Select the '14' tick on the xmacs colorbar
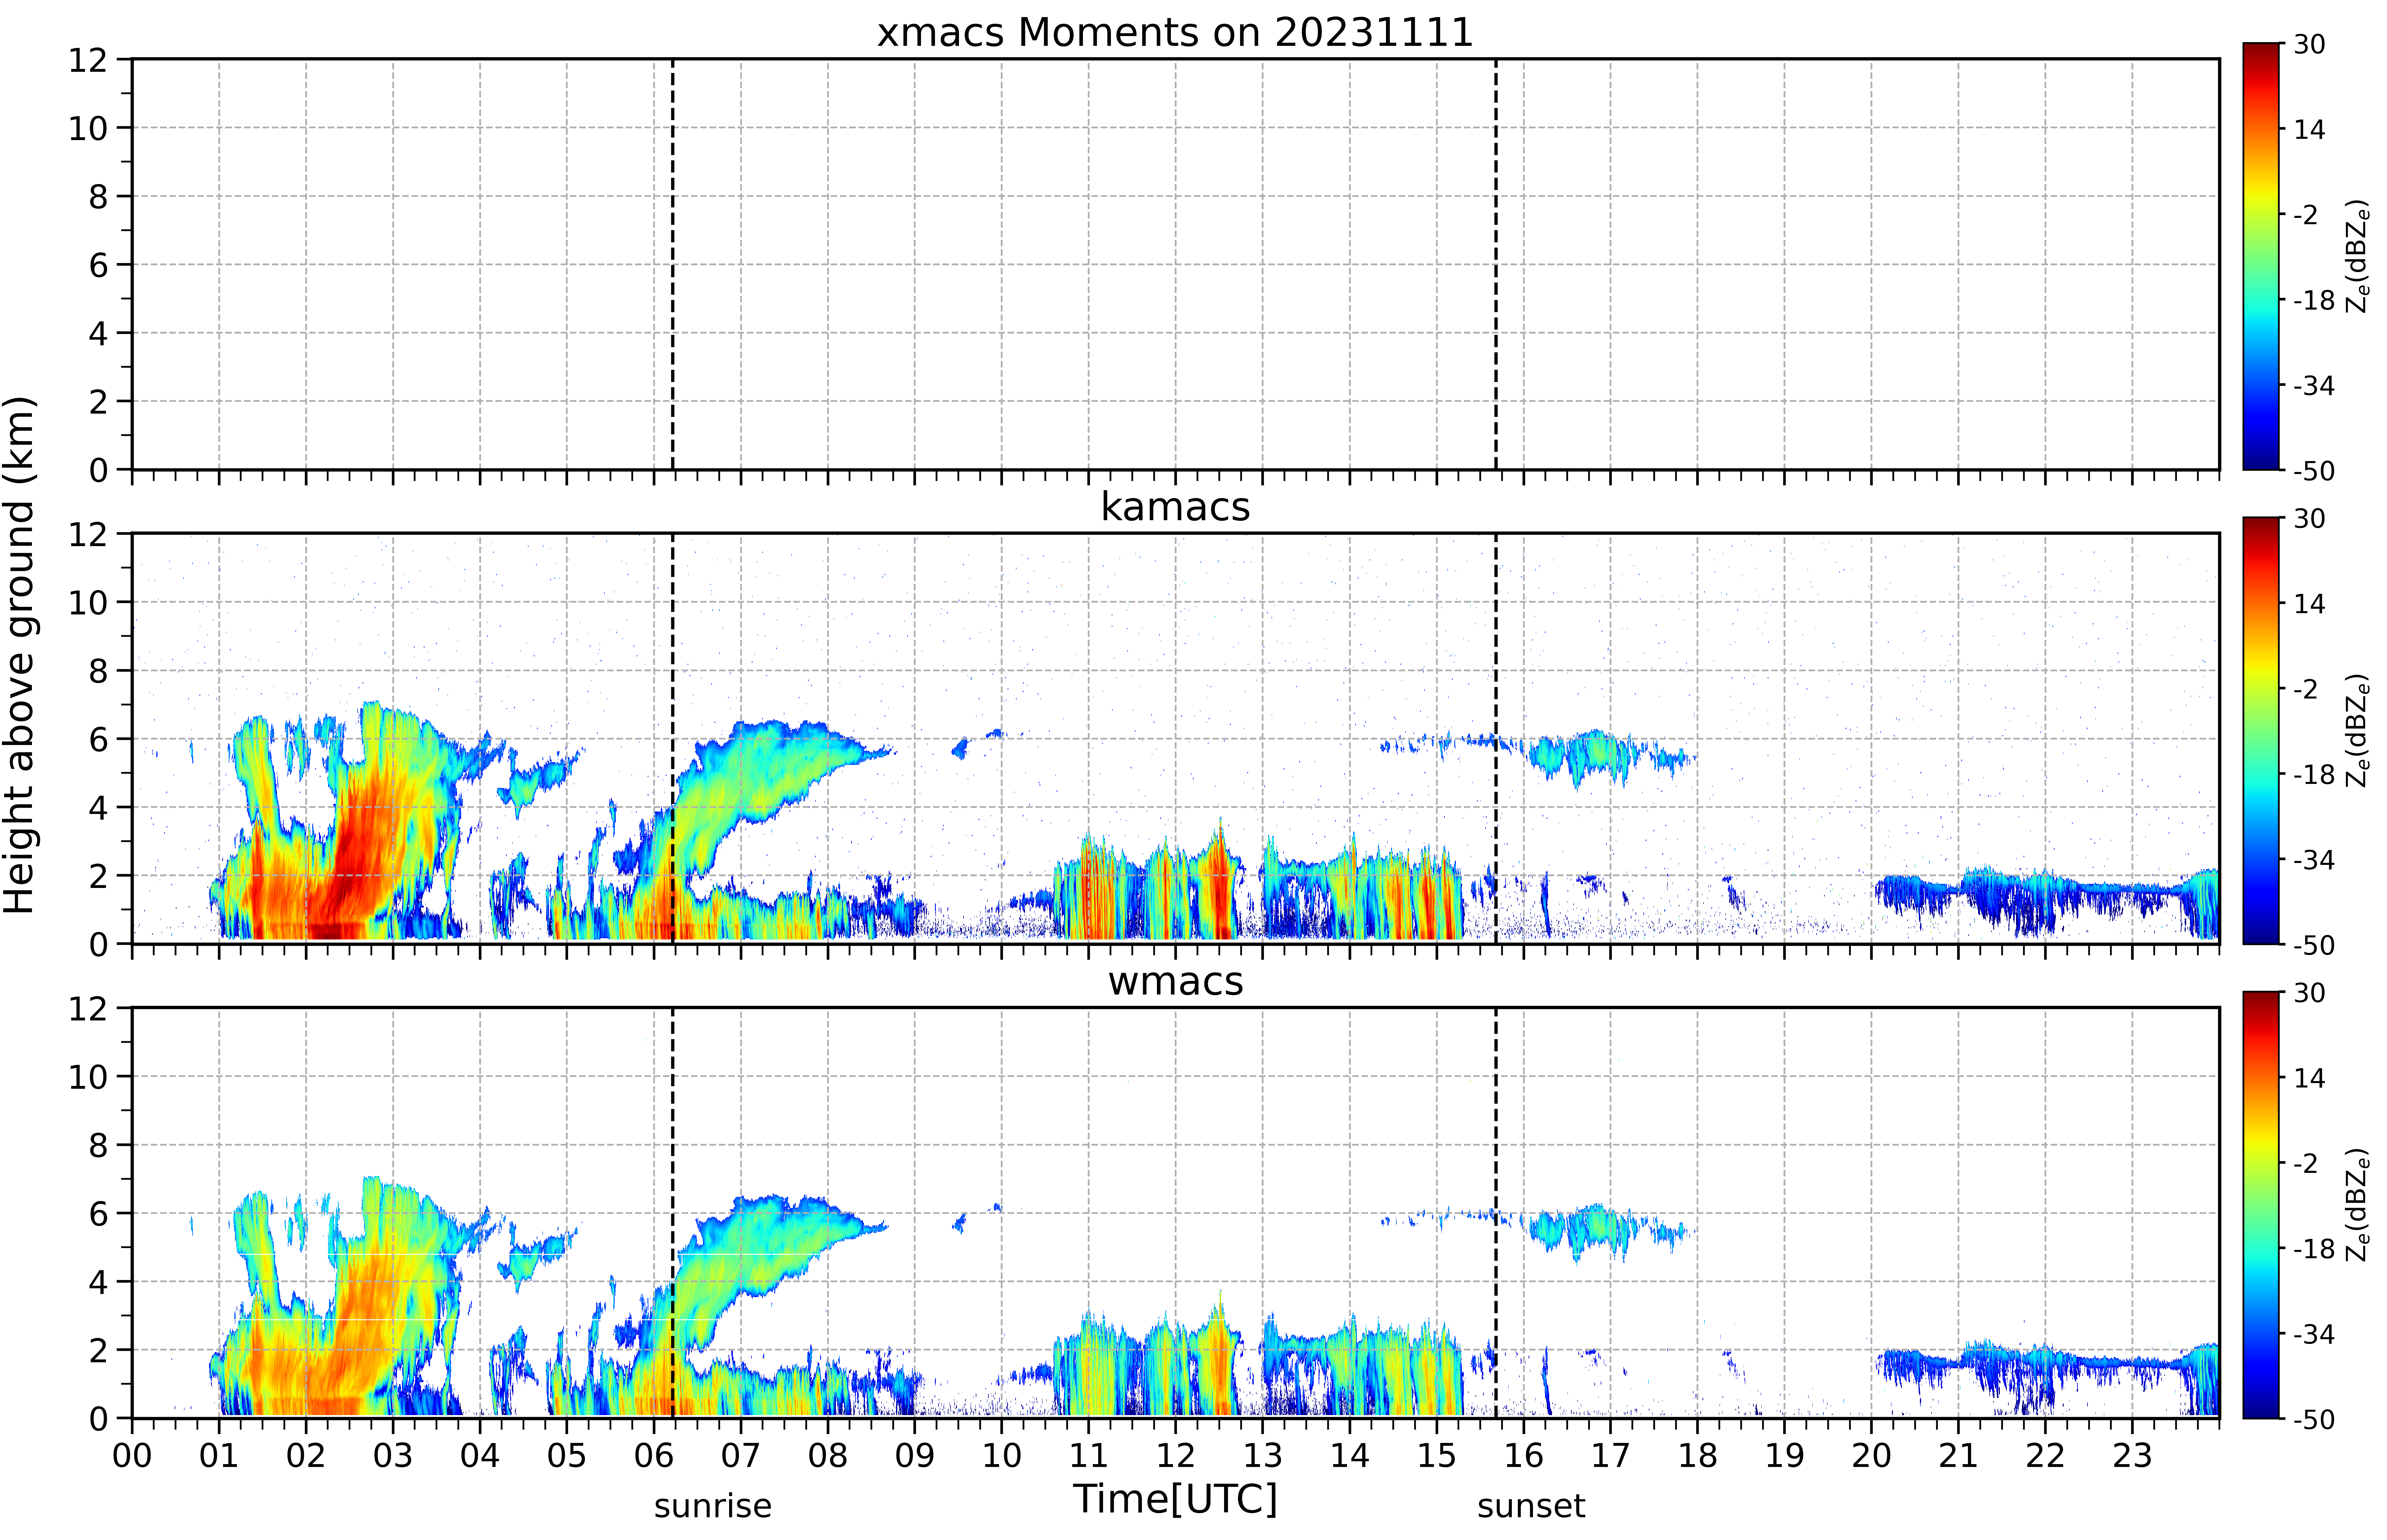The width and height of the screenshot is (2387, 1540). (2309, 129)
